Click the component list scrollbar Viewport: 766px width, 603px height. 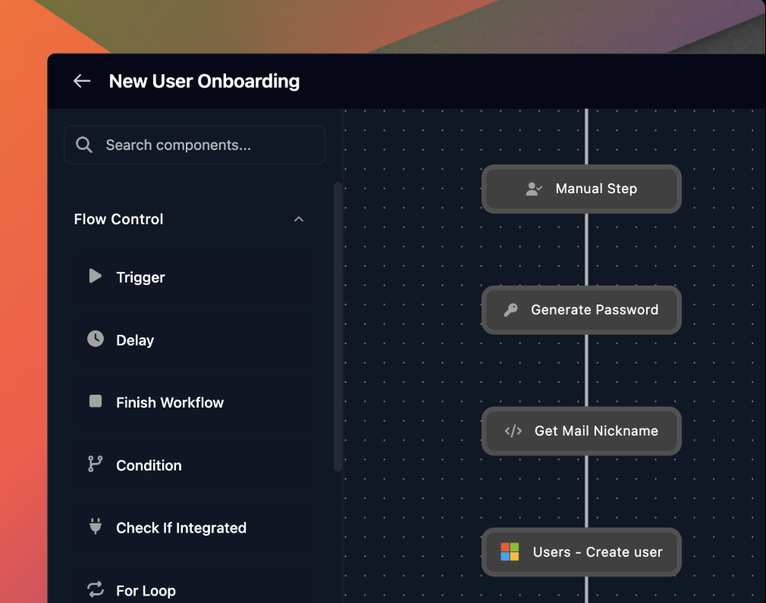[337, 326]
